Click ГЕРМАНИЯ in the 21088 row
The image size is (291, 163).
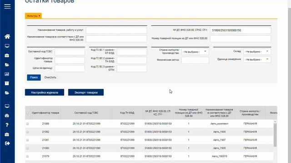tap(250, 124)
